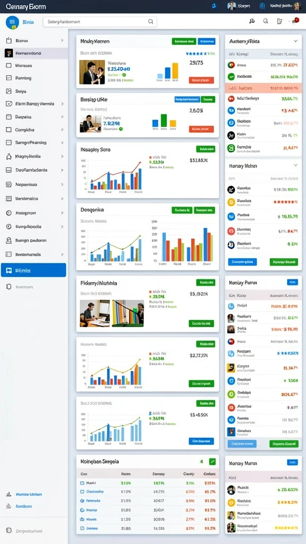This screenshot has width=306, height=544.
Task: Click the green square icon in the Koingban Skegela table header
Action: click(212, 462)
